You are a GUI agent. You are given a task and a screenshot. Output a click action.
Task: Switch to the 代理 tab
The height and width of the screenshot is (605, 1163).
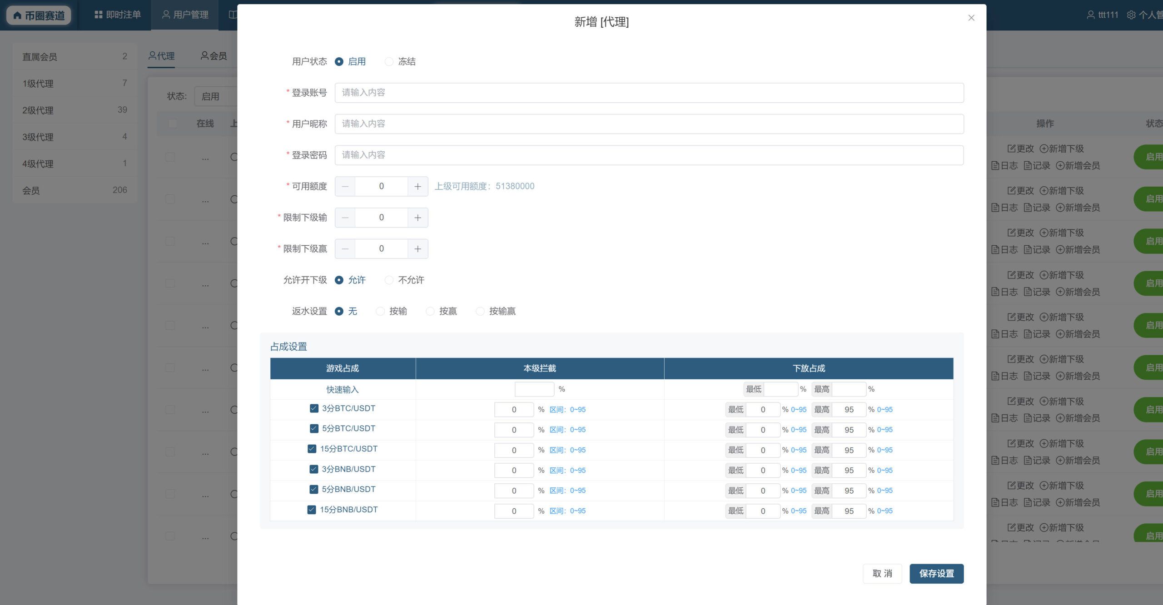tap(161, 56)
